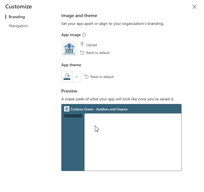204x192 pixels.
Task: Click the Image and theme heading
Action: click(x=79, y=16)
